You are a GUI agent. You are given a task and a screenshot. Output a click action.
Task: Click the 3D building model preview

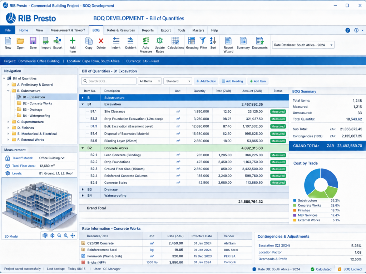point(39,205)
